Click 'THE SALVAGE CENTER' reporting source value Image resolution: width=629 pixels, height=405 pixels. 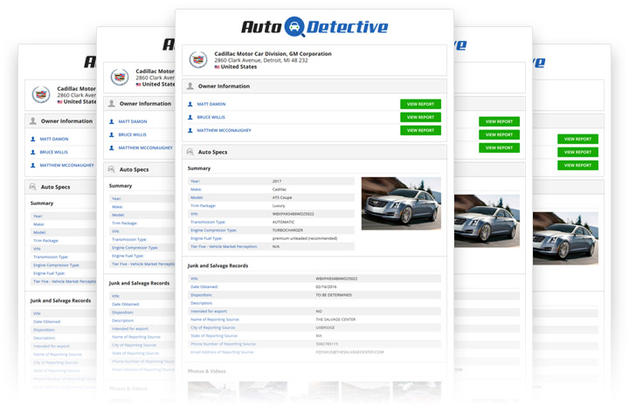335,319
